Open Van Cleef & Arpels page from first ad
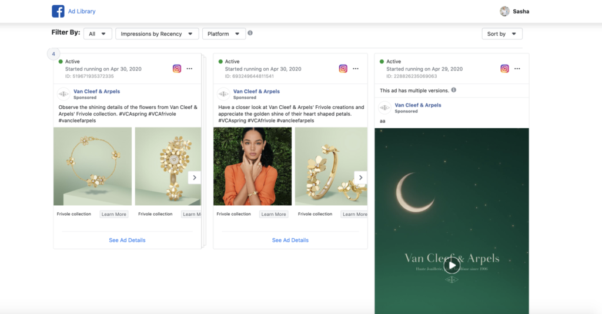The width and height of the screenshot is (602, 314). tap(97, 91)
